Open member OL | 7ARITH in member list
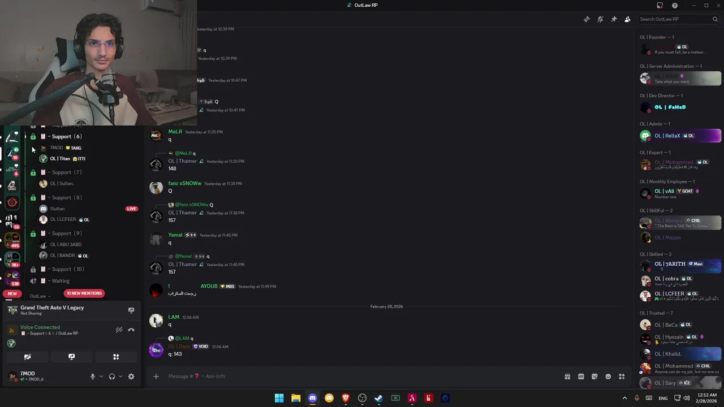724x407 pixels. [x=679, y=265]
